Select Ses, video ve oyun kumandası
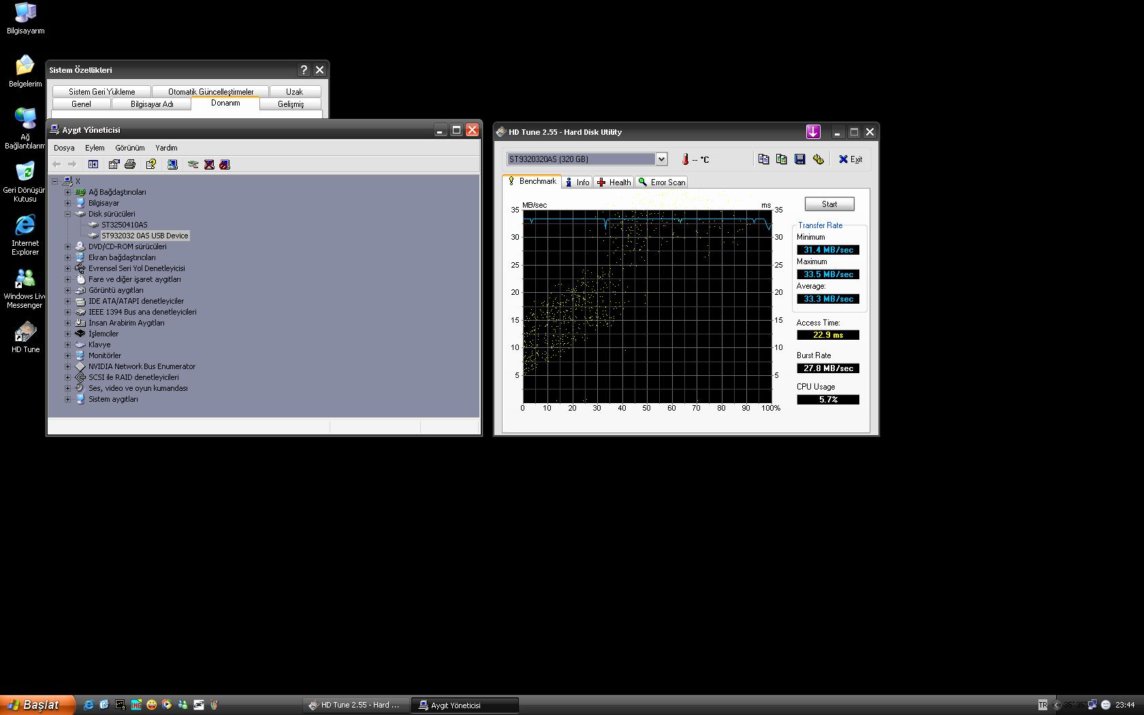 click(138, 388)
